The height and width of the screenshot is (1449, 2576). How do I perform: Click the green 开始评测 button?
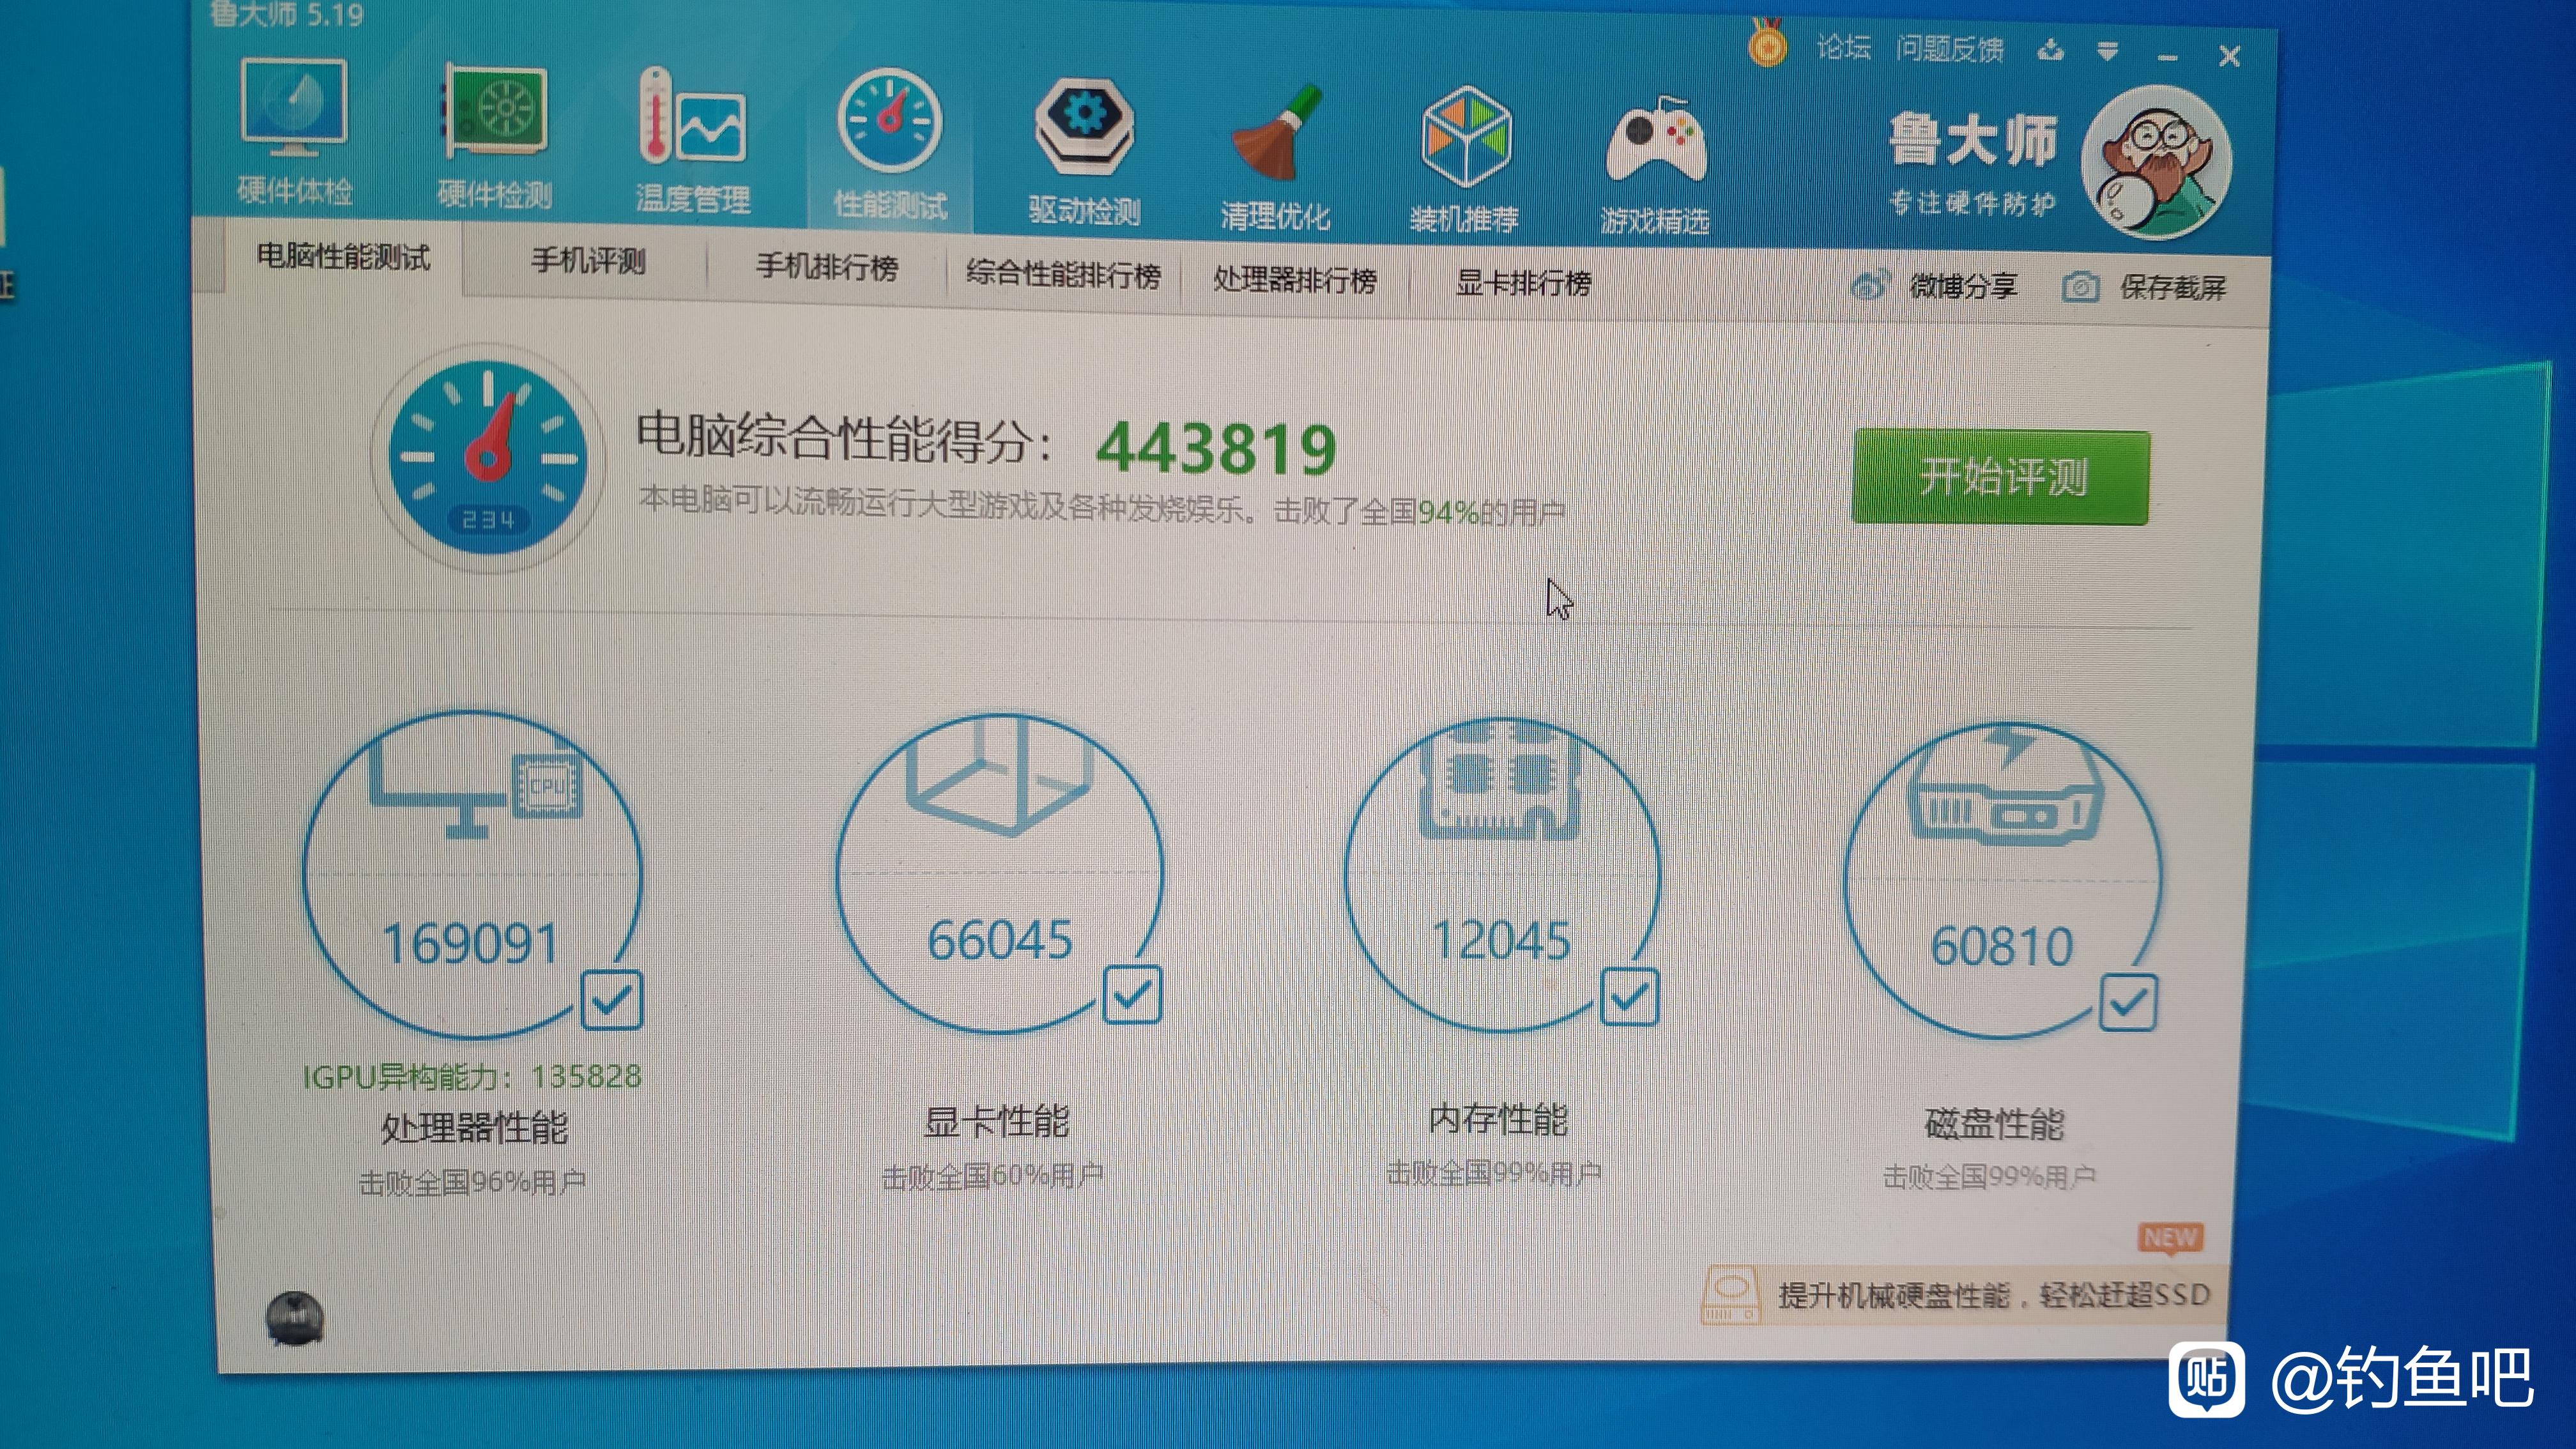point(2000,477)
